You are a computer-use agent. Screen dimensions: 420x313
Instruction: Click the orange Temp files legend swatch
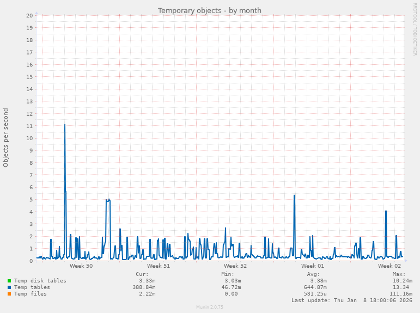(9, 294)
